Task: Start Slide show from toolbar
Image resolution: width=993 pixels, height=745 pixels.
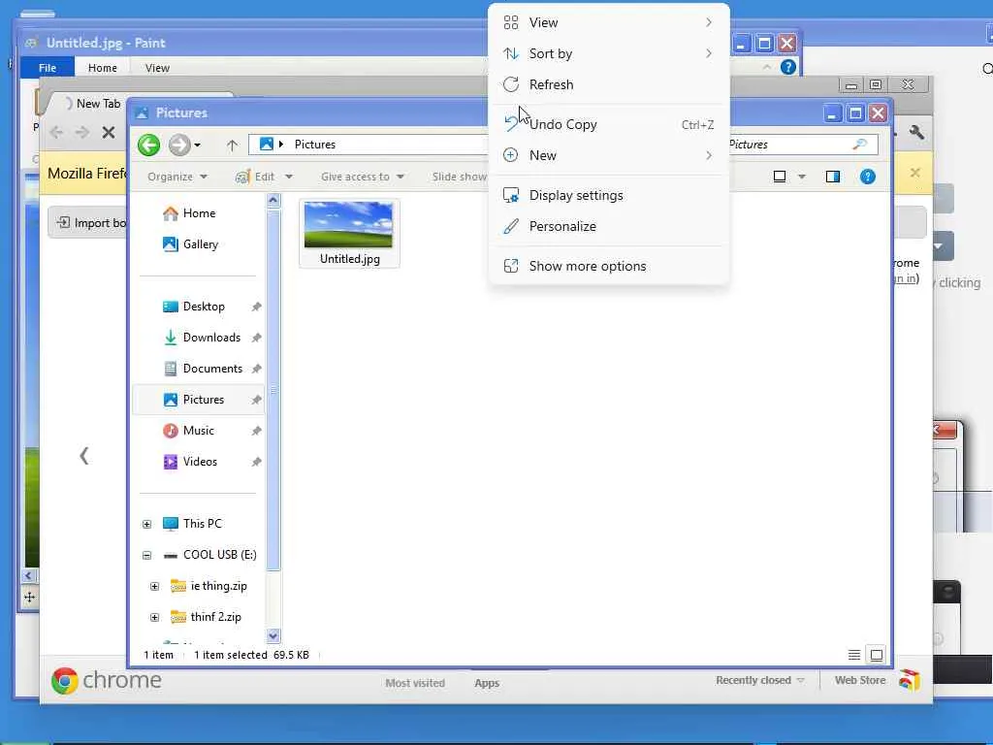Action: click(459, 177)
